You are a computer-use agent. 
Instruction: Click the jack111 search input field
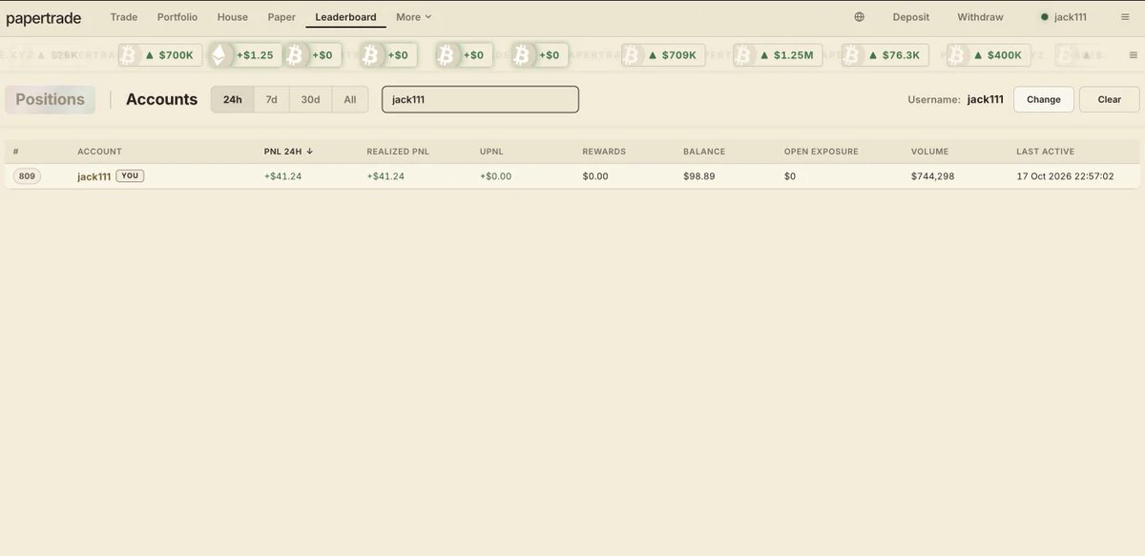click(480, 99)
